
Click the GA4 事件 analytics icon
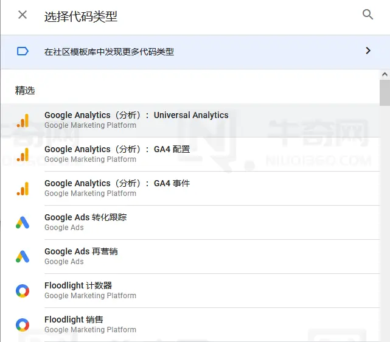(x=23, y=189)
